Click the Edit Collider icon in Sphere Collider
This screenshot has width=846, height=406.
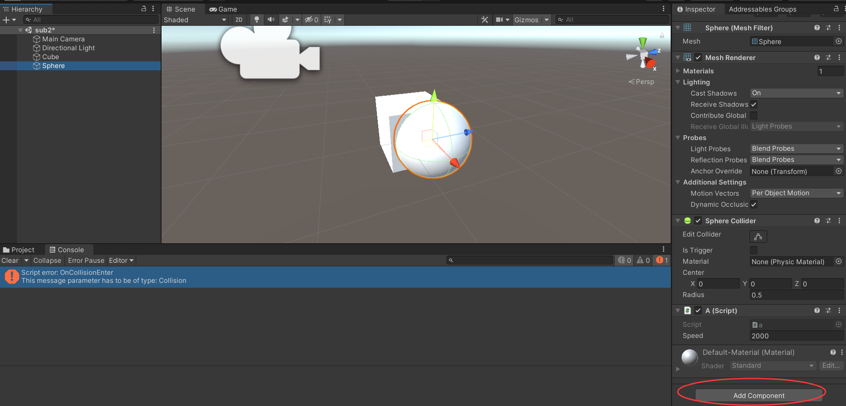(758, 236)
